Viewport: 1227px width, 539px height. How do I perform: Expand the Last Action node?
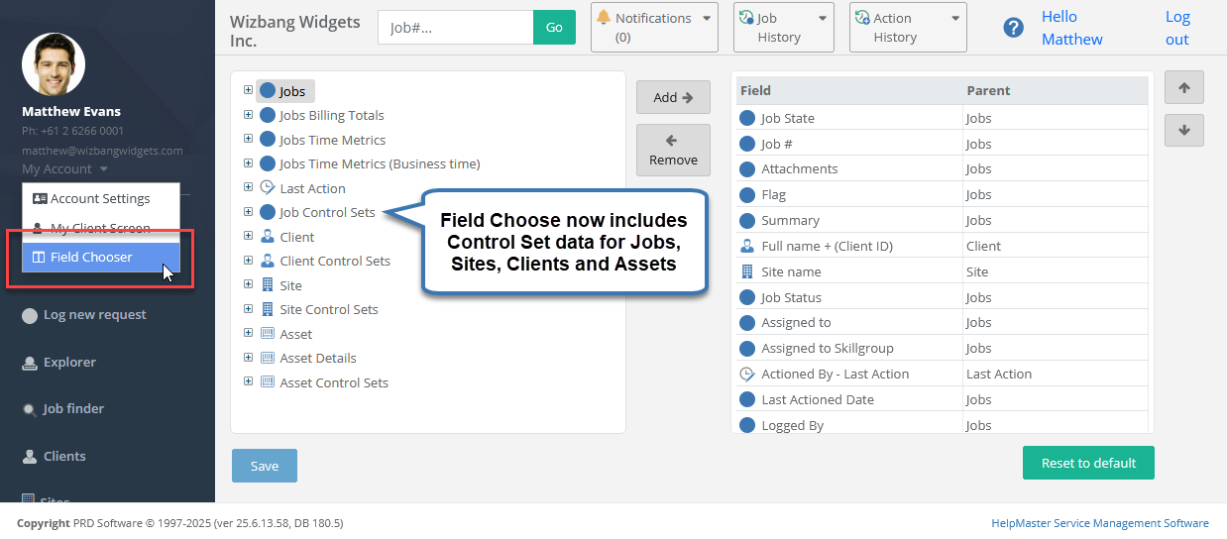248,188
